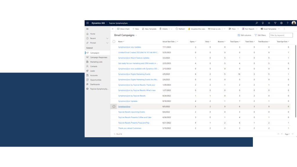Focus the Filter by keyword field
Screen dimensions: 297x167
click(x=281, y=35)
